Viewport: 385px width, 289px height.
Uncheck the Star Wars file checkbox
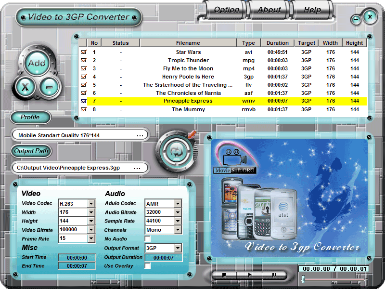(84, 52)
